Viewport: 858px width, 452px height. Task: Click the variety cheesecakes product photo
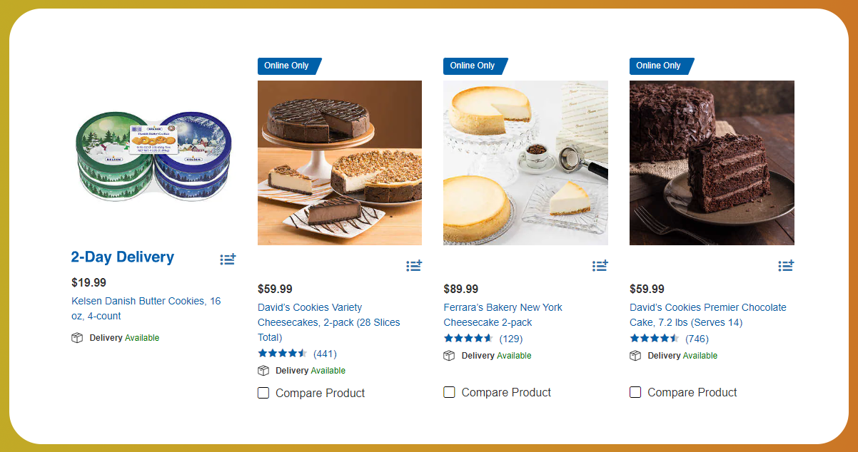(340, 163)
